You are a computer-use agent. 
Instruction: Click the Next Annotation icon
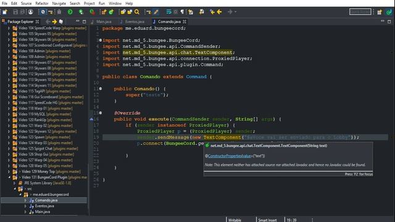191,12
